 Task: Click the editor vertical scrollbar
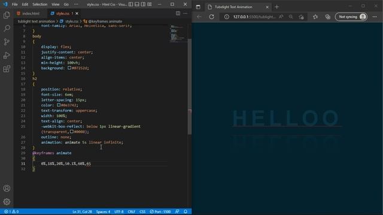(x=190, y=87)
